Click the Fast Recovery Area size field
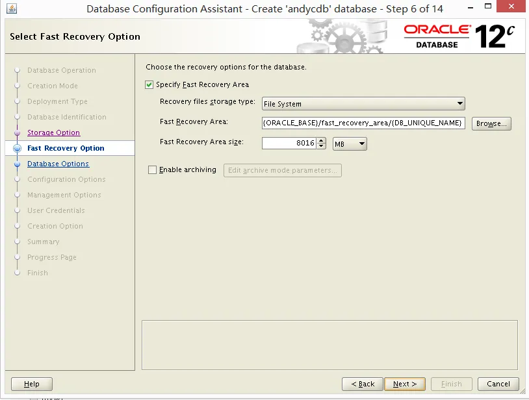Image resolution: width=529 pixels, height=400 pixels. pos(289,144)
